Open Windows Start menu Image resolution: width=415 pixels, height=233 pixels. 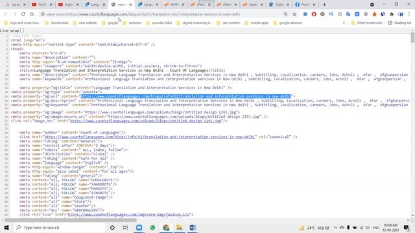click(6, 227)
